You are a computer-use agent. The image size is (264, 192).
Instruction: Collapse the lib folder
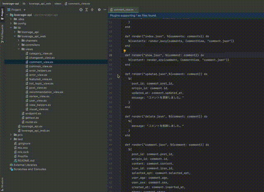[11, 28]
